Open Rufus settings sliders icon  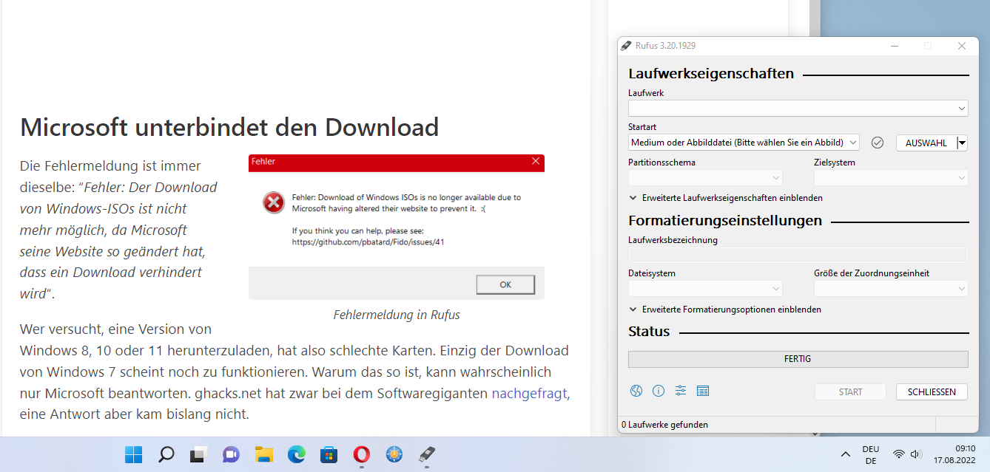pos(681,391)
